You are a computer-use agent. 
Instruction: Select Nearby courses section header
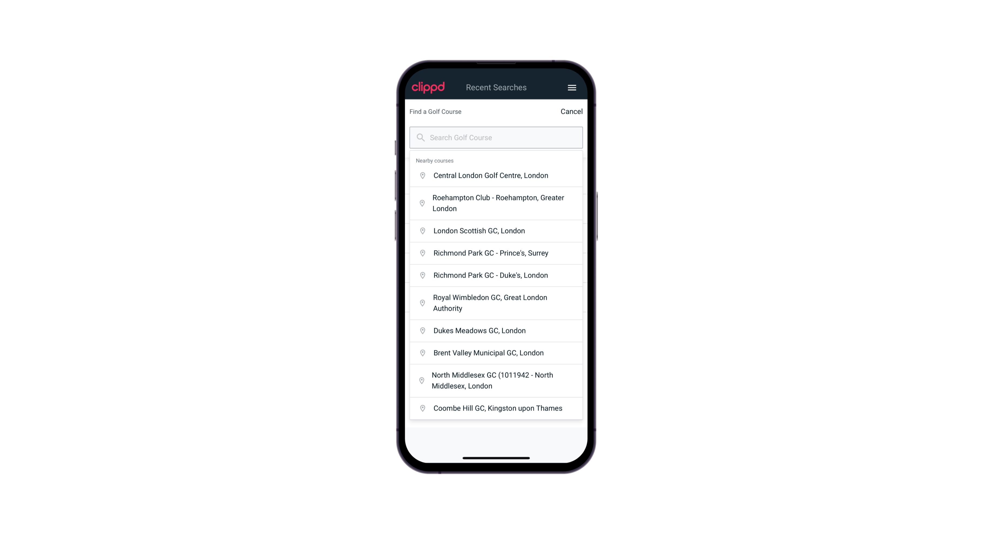click(x=435, y=160)
